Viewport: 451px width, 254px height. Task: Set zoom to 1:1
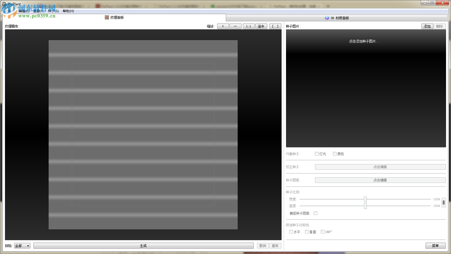(x=249, y=26)
